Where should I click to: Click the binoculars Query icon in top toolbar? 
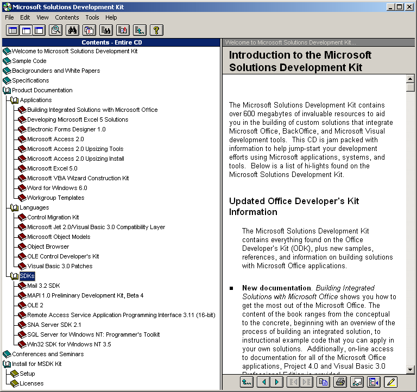pos(72,30)
